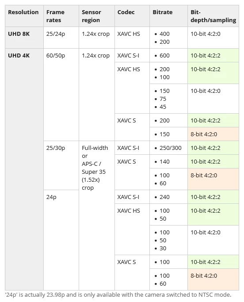Click the Full-width or APS-C sensor region cell

point(97,215)
